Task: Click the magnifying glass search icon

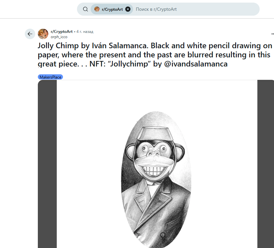Action: pyautogui.click(x=85, y=9)
